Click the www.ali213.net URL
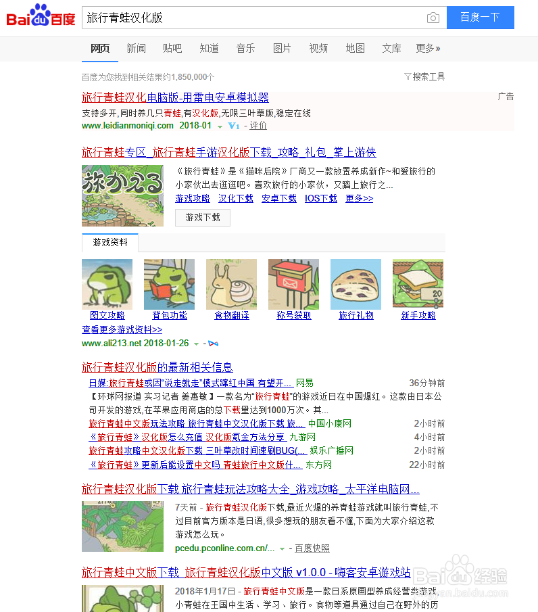 (112, 344)
